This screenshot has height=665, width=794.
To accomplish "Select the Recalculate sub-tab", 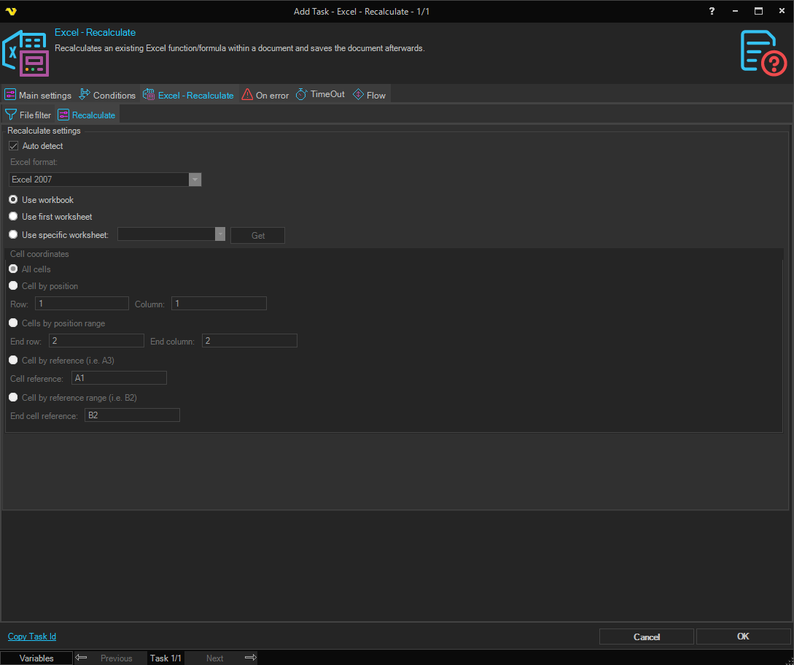I will pos(87,115).
